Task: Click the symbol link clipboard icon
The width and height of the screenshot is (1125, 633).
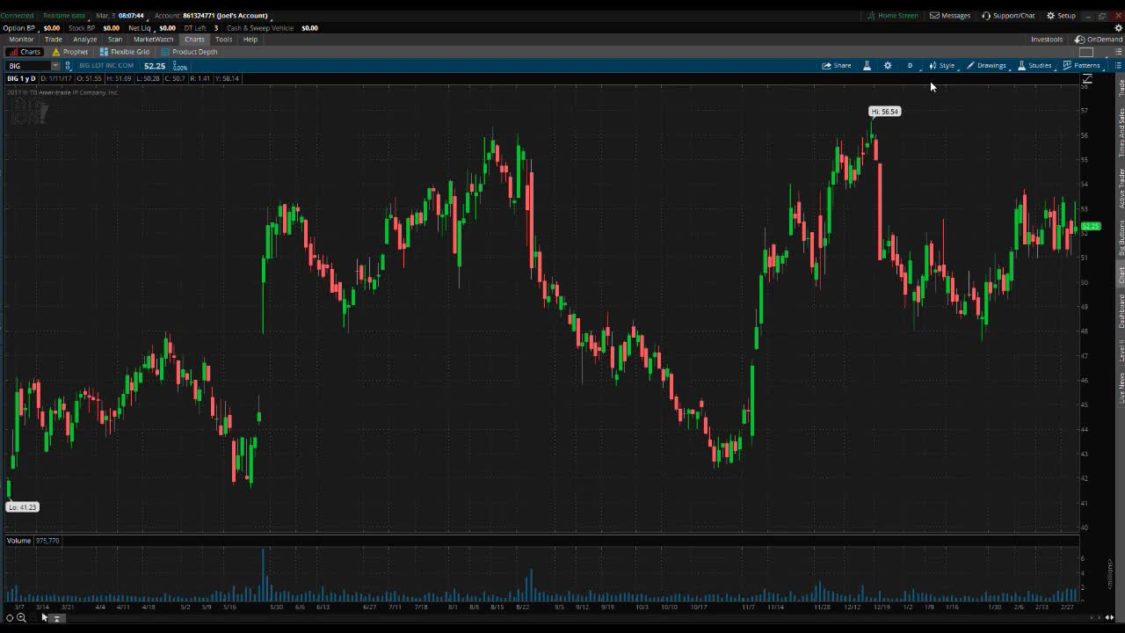Action: pos(69,66)
